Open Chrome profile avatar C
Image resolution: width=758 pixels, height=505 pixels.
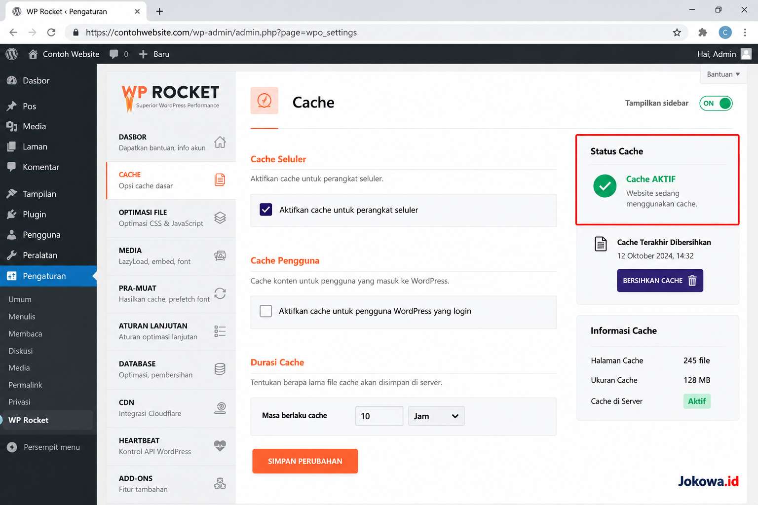[x=725, y=33]
